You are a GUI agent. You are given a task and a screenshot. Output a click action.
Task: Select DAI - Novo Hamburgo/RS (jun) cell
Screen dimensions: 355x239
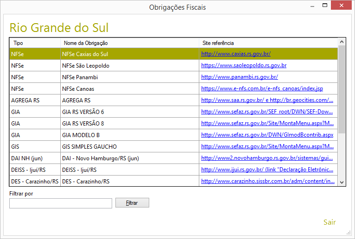130,158
